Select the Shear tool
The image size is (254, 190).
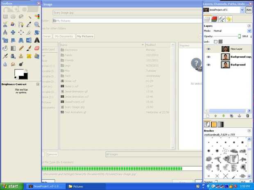coord(13,40)
